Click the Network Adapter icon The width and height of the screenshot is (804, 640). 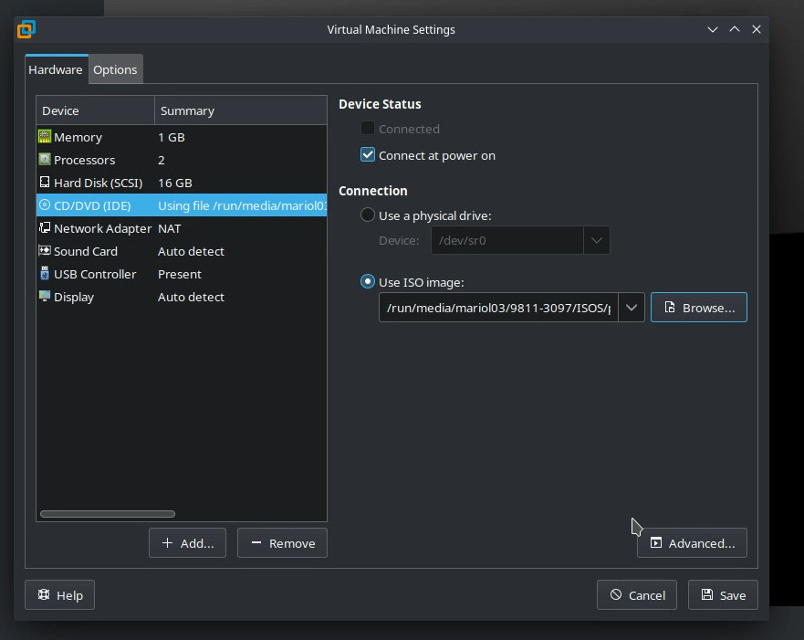click(45, 228)
